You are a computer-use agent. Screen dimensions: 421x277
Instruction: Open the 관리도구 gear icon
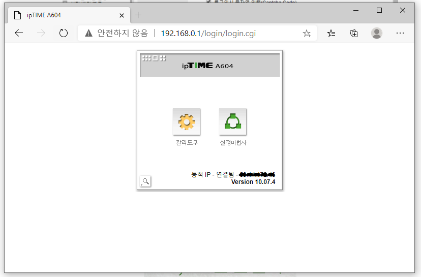pos(186,121)
